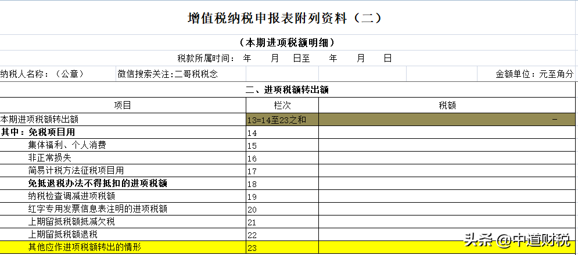Click the 集体福利、个人消费 item cell
578x255 pixels.
67,145
